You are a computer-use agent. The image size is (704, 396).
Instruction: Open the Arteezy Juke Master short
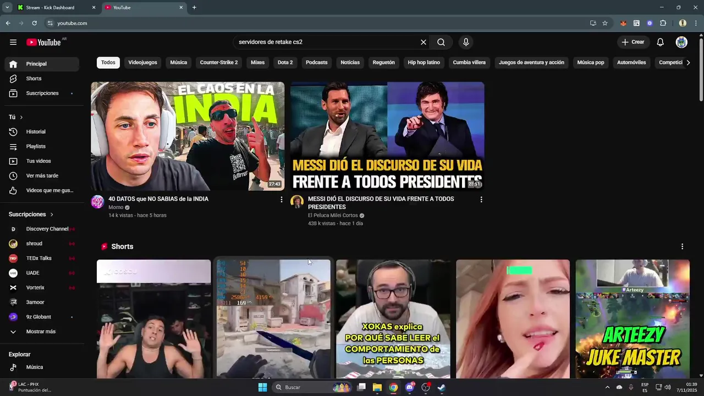(632, 319)
